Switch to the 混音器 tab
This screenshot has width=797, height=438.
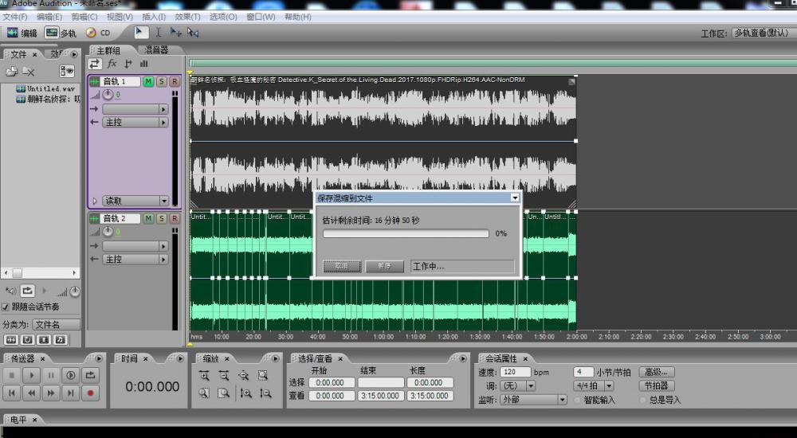[156, 50]
